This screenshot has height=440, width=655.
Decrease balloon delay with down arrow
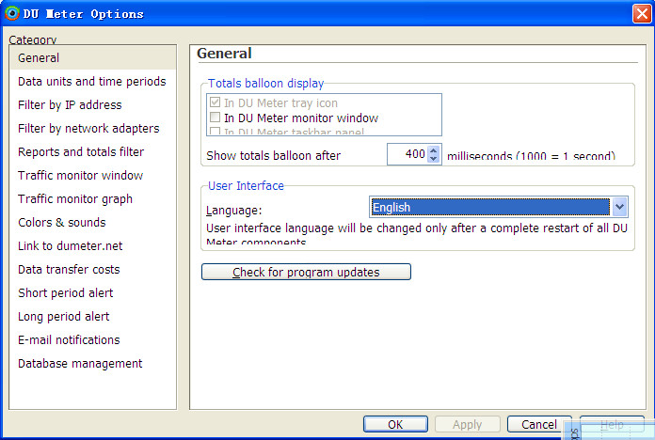(434, 159)
